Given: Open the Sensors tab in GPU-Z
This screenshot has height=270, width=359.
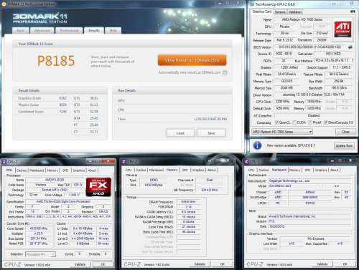Looking at the screenshot, I should click(280, 12).
